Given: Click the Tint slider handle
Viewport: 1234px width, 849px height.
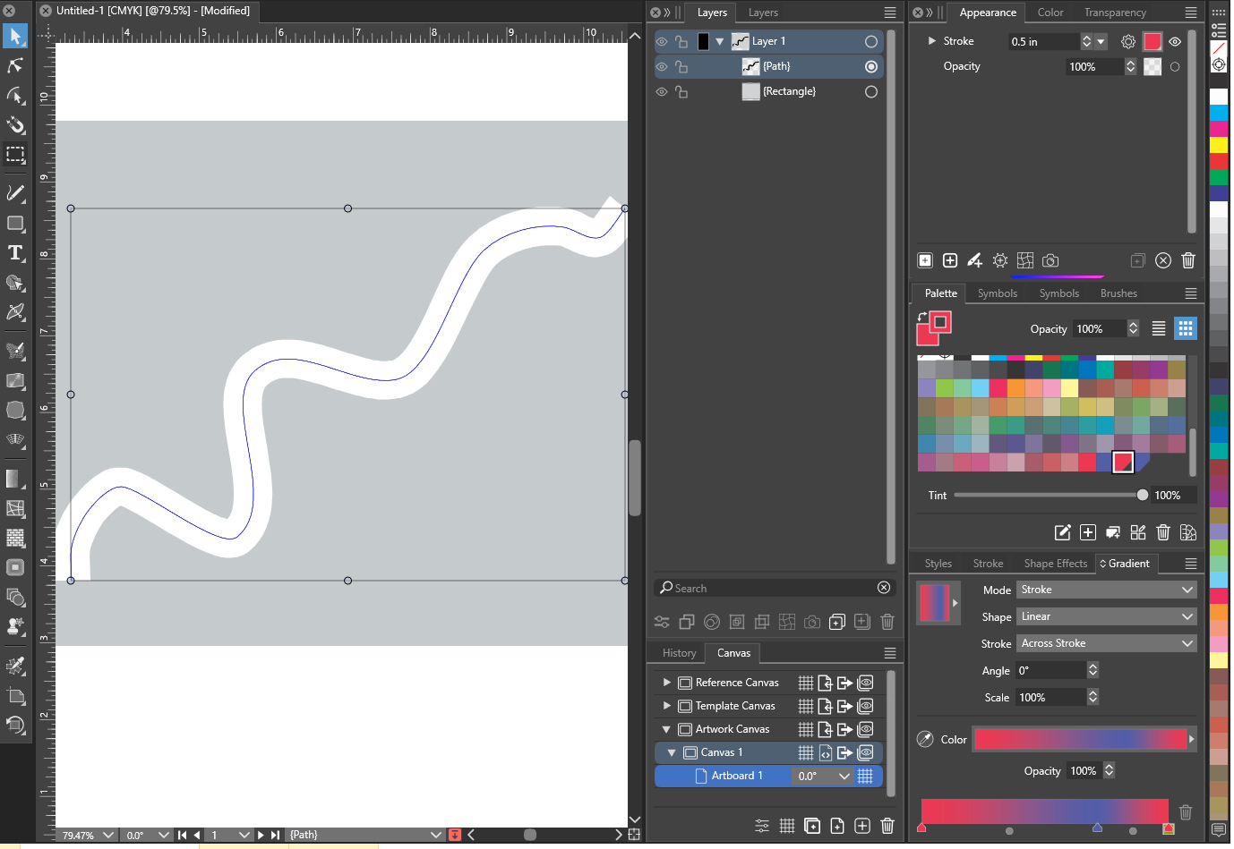Looking at the screenshot, I should tap(1142, 495).
